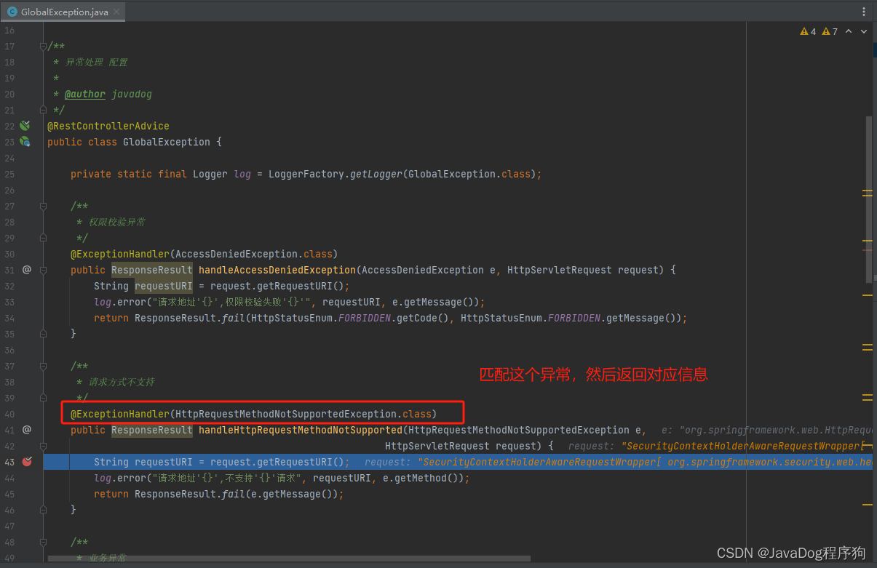This screenshot has height=568, width=877.
Task: Click line number 34 in the gutter
Action: point(9,318)
